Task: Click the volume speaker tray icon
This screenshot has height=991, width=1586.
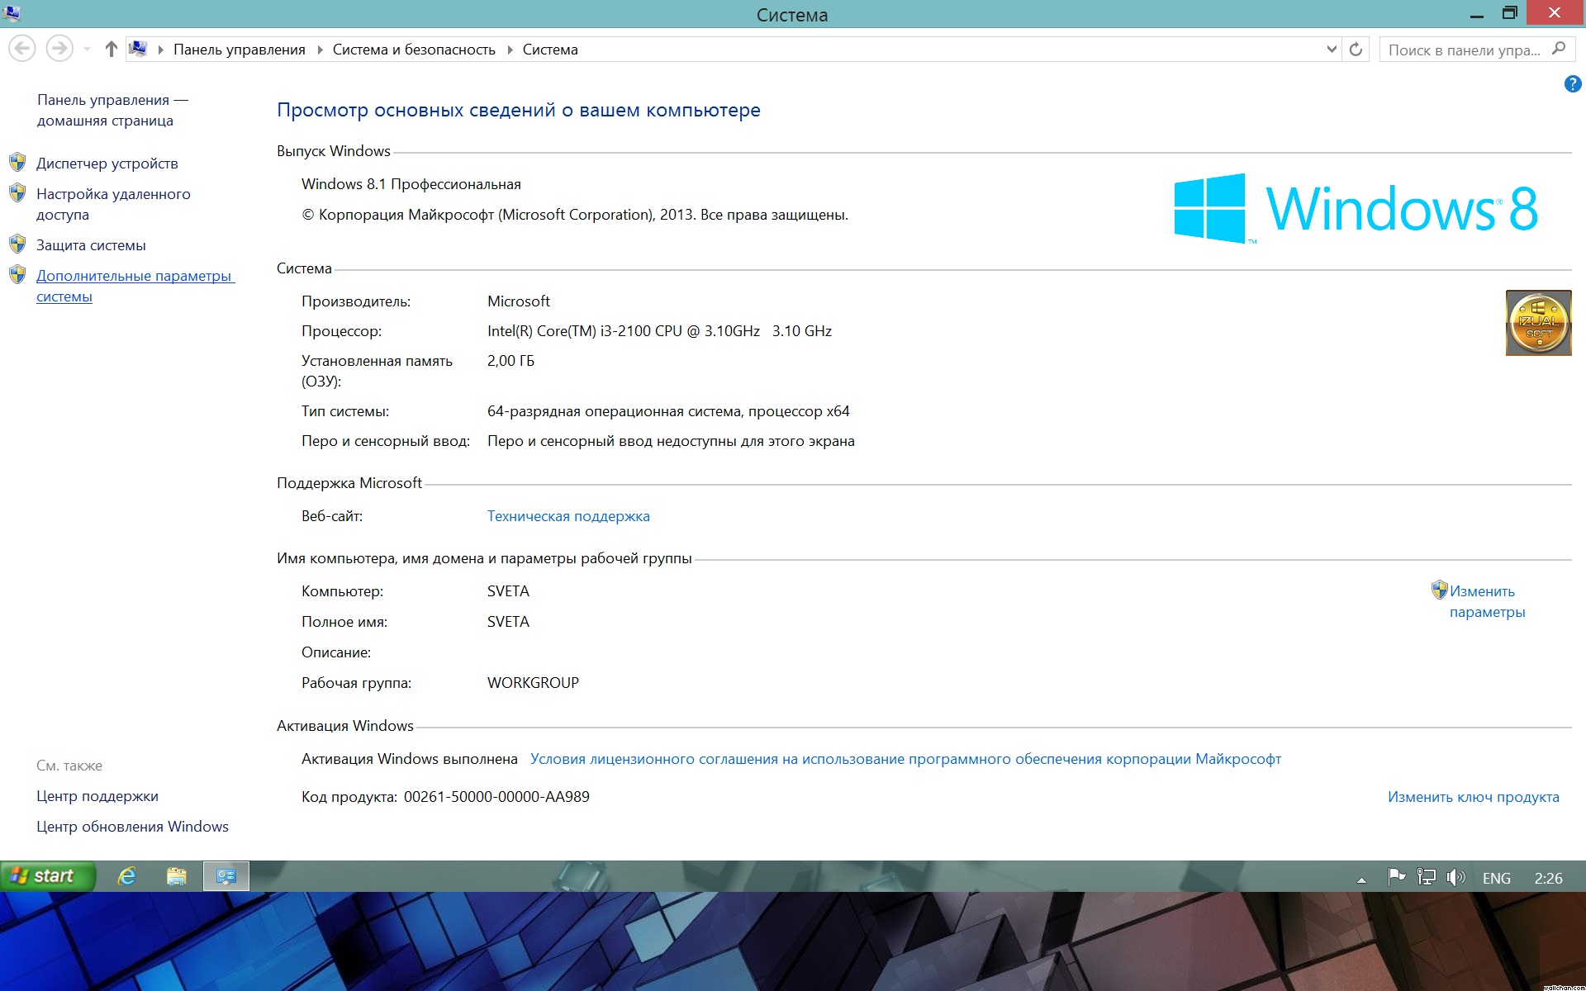Action: tap(1455, 877)
